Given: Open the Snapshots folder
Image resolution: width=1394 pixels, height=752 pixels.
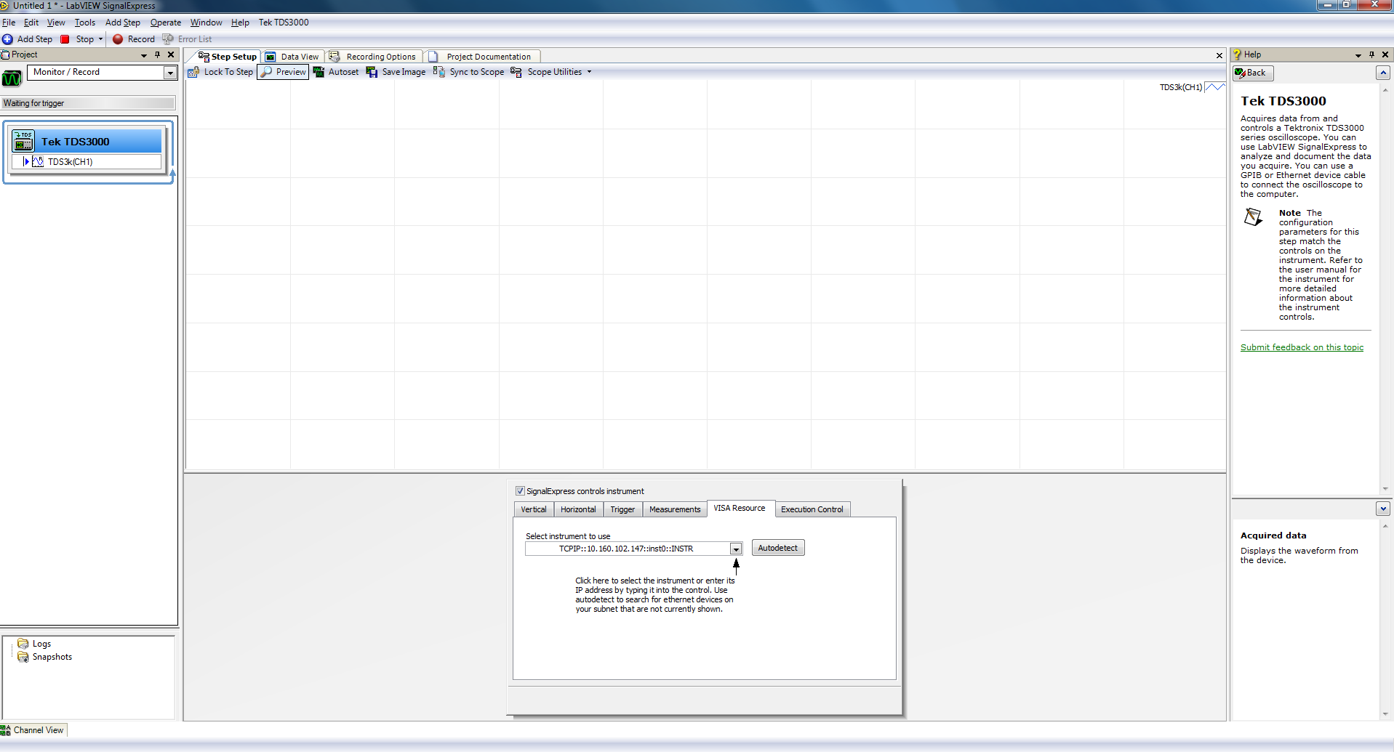Looking at the screenshot, I should pos(45,657).
